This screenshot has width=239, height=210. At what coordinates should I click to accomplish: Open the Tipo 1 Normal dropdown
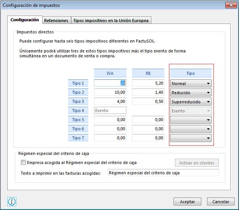tap(191, 83)
